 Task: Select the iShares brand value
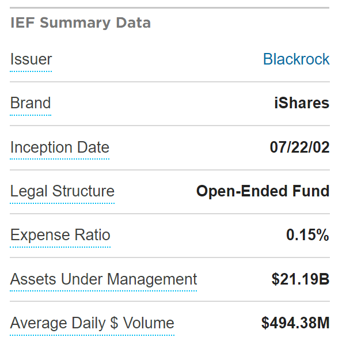pyautogui.click(x=302, y=103)
